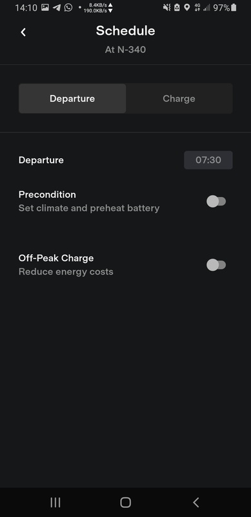This screenshot has width=251, height=517.
Task: Select the Departure tab
Action: tap(72, 98)
